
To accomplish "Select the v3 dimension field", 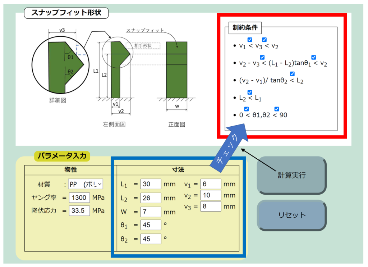I will click(x=210, y=206).
